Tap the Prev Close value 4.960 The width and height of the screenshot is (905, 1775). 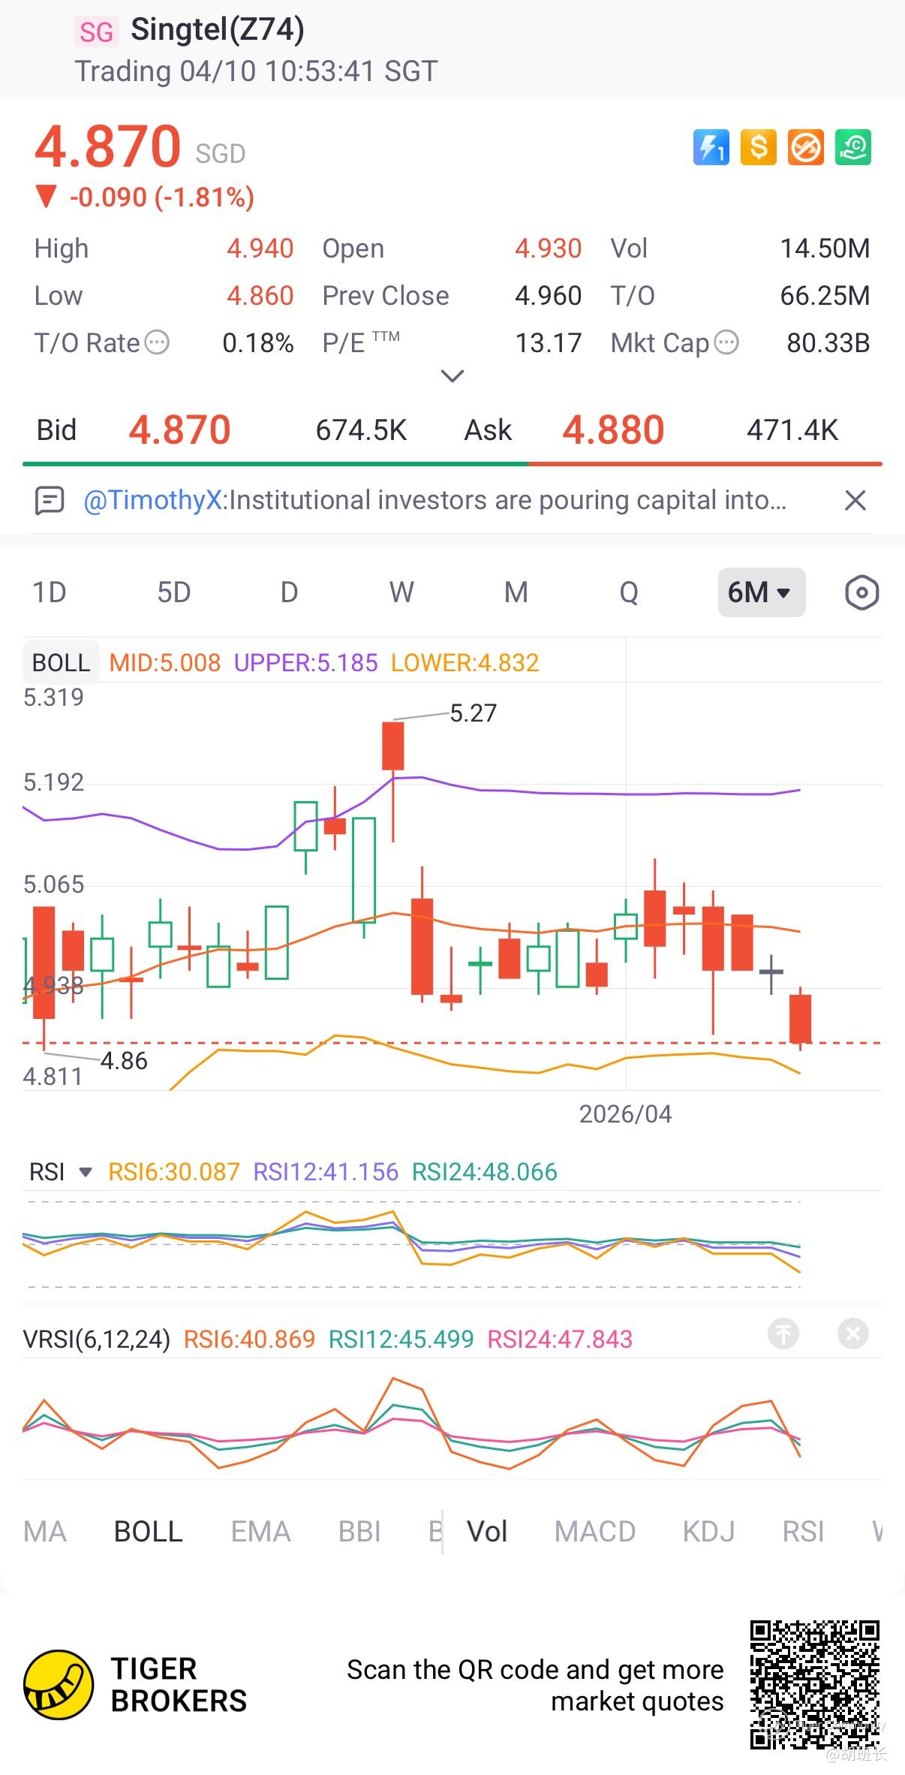(x=548, y=296)
